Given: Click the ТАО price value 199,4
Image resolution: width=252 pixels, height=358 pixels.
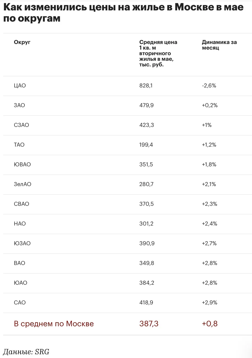Looking at the screenshot, I should [x=146, y=145].
